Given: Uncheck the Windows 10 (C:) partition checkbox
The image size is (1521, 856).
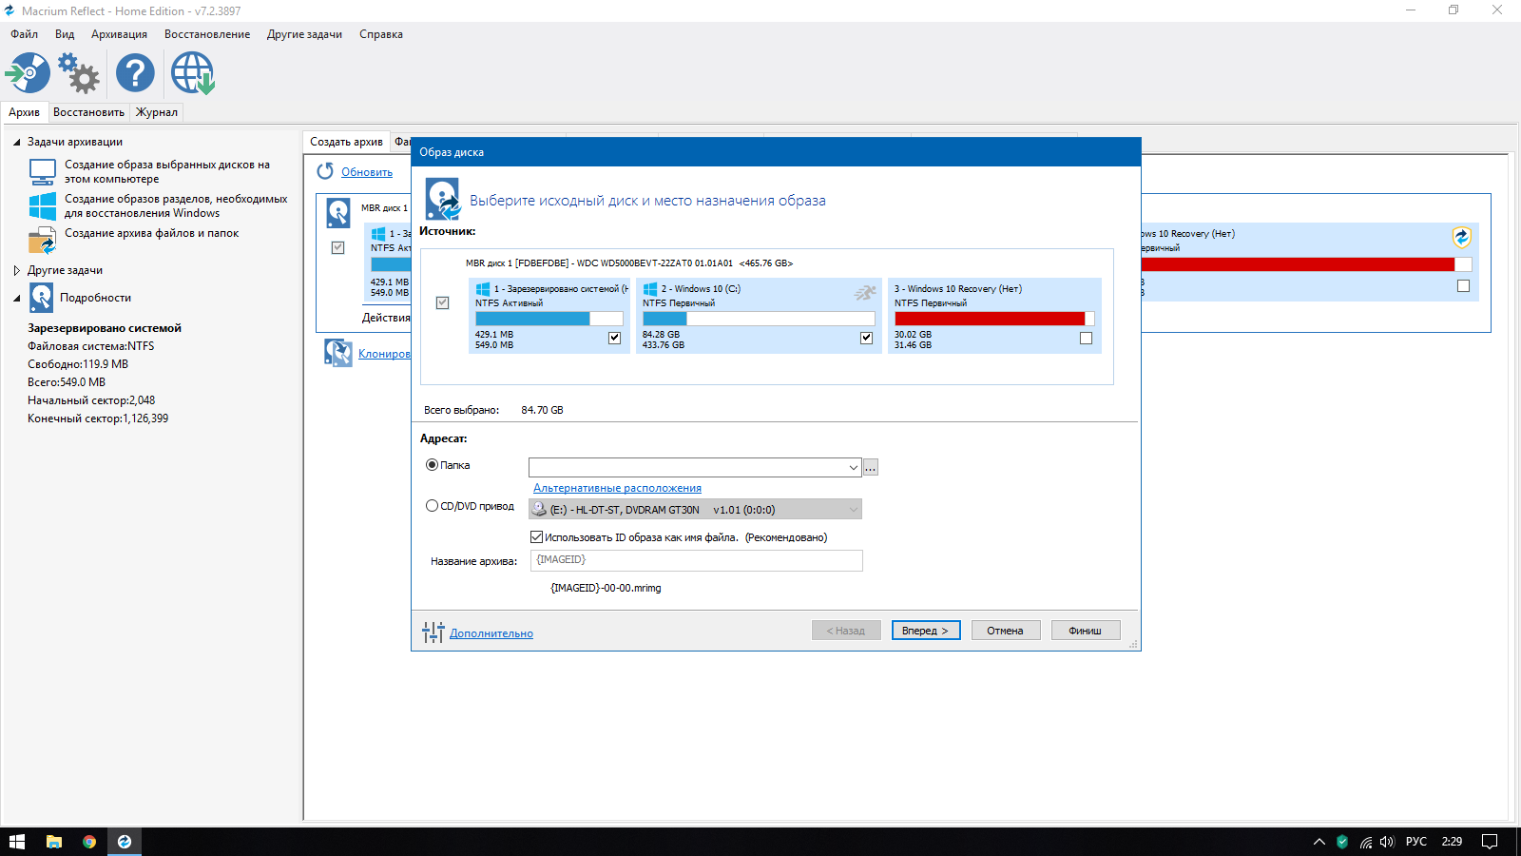Looking at the screenshot, I should click(866, 338).
